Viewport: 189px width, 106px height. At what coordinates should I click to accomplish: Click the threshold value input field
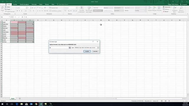click(x=59, y=48)
